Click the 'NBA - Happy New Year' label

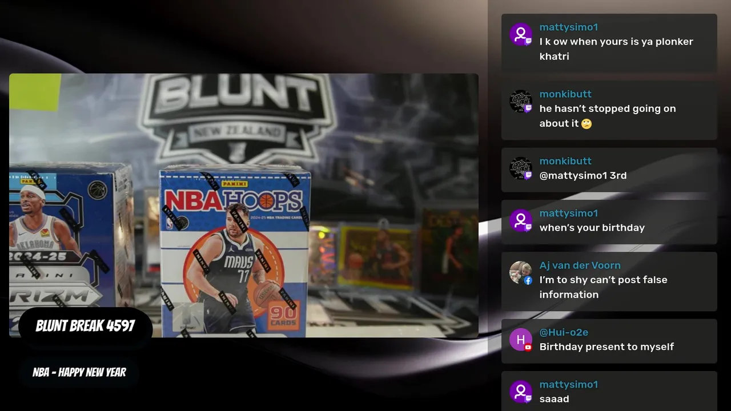[x=79, y=372]
